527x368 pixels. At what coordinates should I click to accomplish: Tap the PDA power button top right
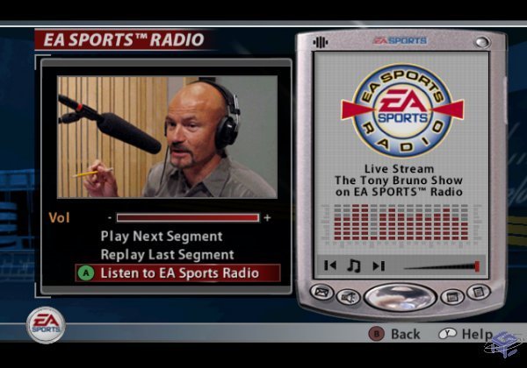[481, 42]
